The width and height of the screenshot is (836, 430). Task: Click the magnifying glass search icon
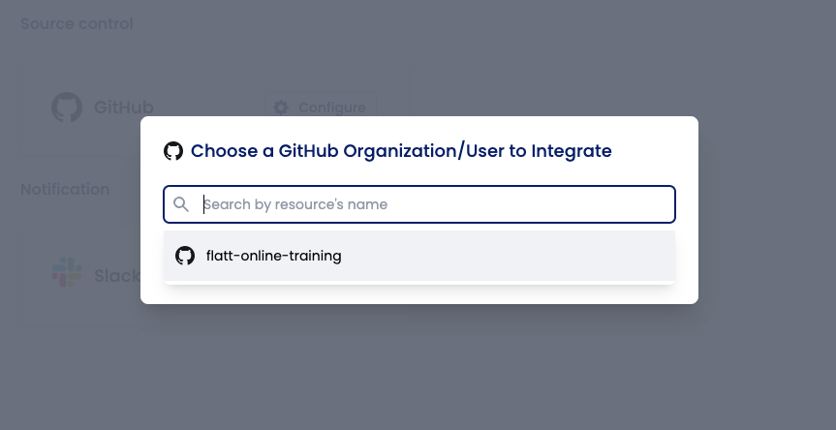tap(181, 204)
